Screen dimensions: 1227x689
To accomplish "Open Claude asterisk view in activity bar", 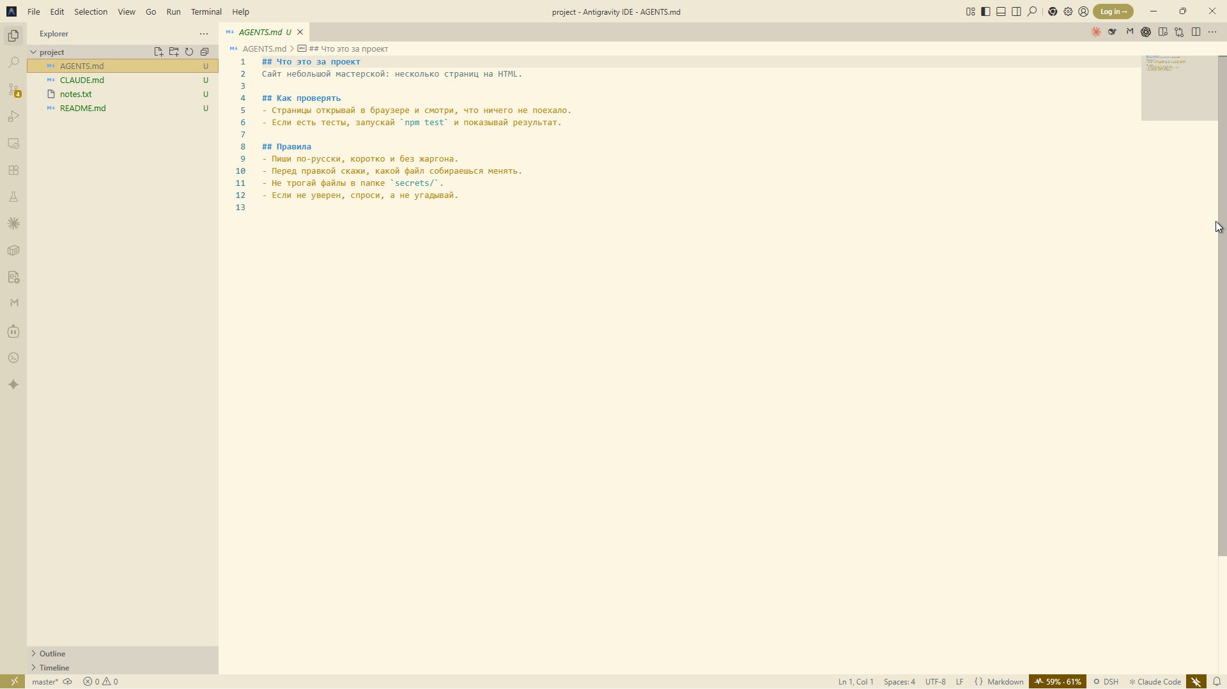I will pos(13,223).
